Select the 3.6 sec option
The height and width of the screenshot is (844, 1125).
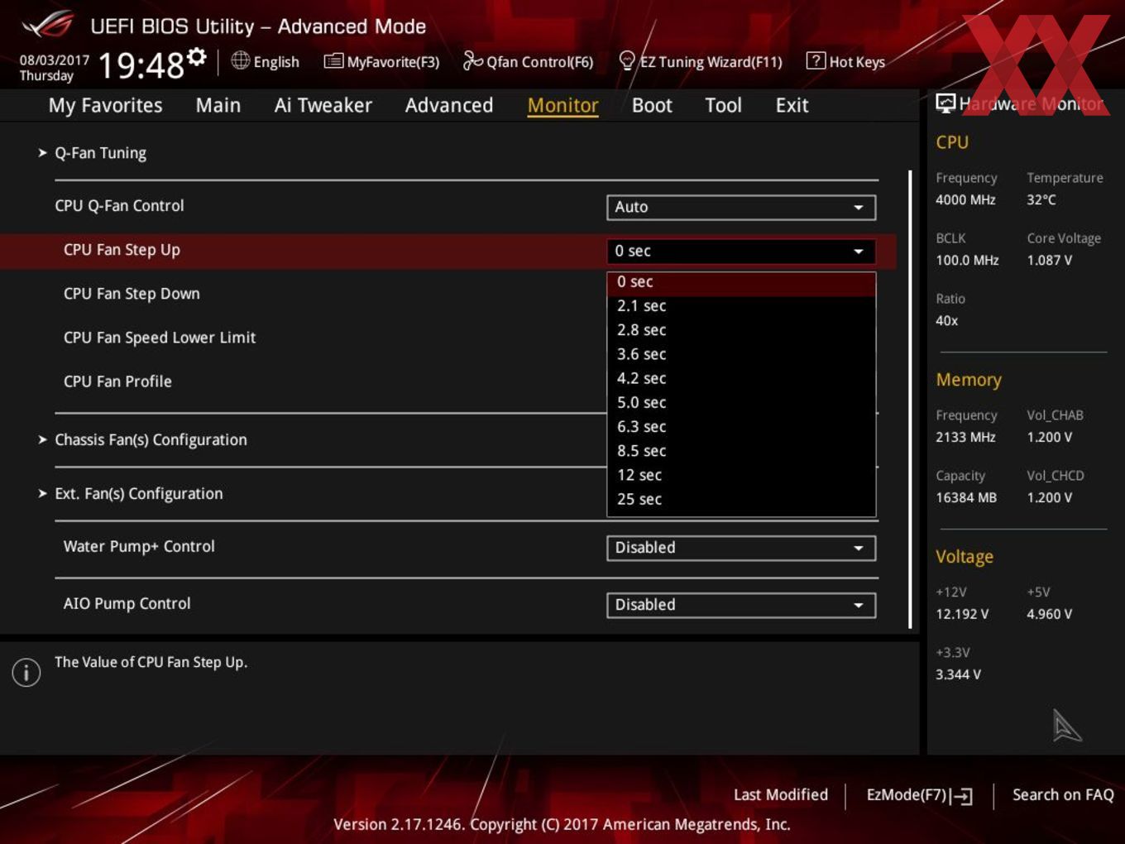(741, 354)
